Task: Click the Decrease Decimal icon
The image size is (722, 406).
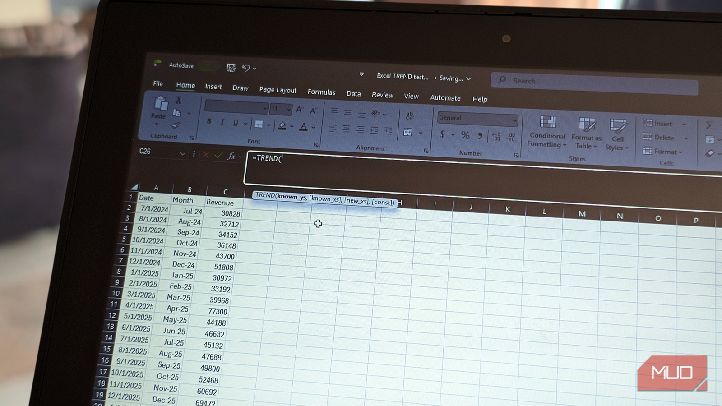Action: point(511,137)
